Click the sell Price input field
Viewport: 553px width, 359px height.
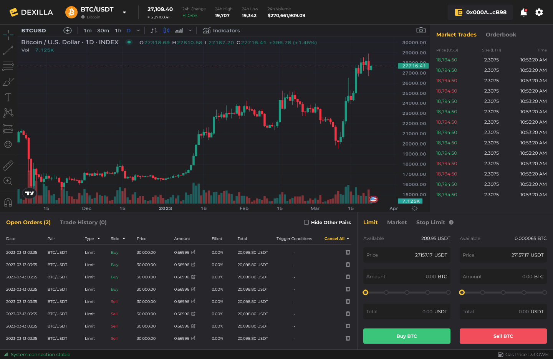click(x=503, y=255)
